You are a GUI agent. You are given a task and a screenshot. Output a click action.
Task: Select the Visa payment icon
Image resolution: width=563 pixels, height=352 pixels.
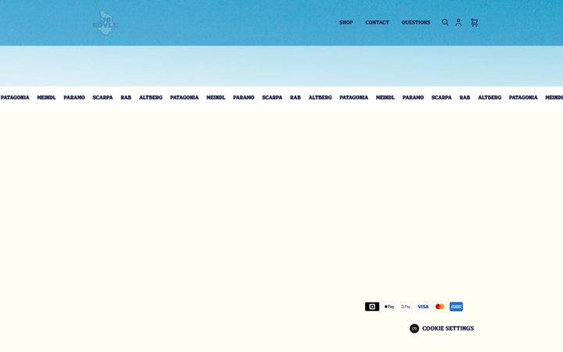(423, 307)
